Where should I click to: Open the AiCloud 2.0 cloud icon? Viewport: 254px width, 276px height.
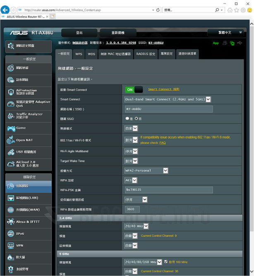tap(11, 164)
